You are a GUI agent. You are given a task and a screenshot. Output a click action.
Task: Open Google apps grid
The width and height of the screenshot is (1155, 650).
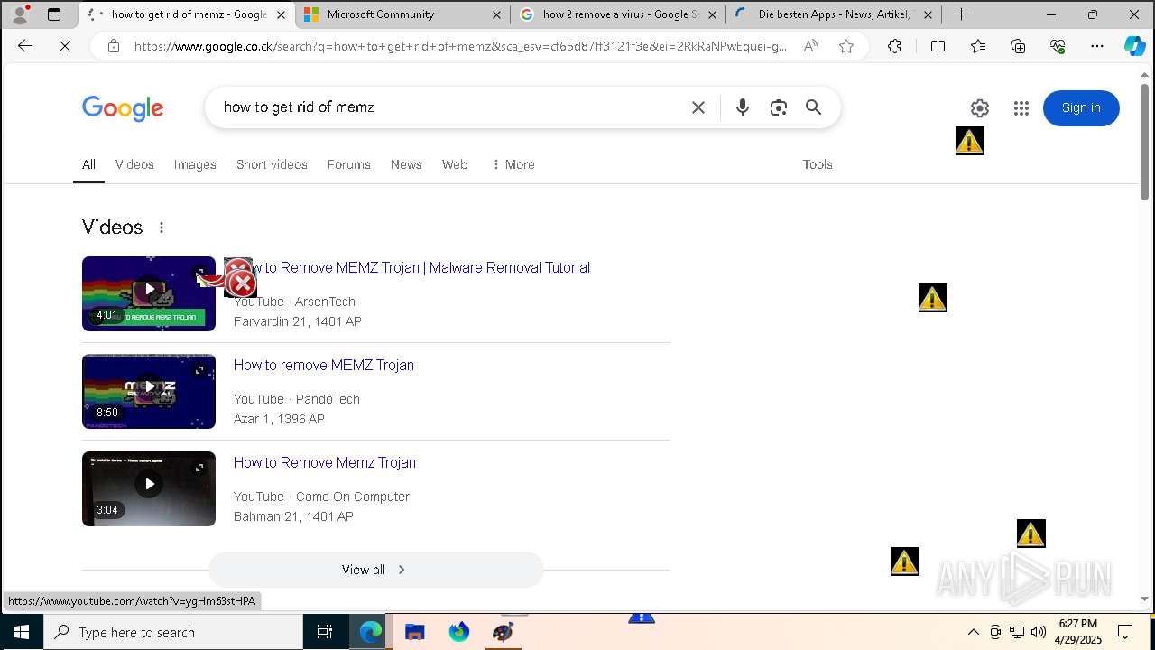pyautogui.click(x=1021, y=108)
